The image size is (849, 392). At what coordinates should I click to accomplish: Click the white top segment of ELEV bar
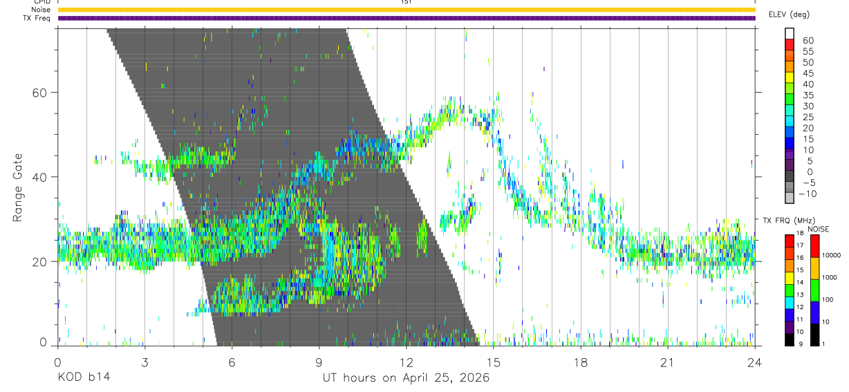pos(790,32)
